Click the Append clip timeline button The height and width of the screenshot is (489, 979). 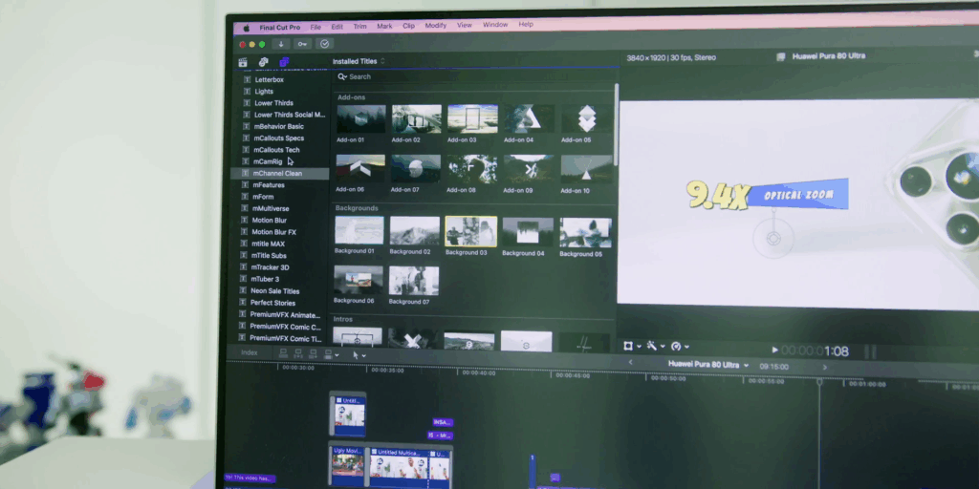[313, 353]
